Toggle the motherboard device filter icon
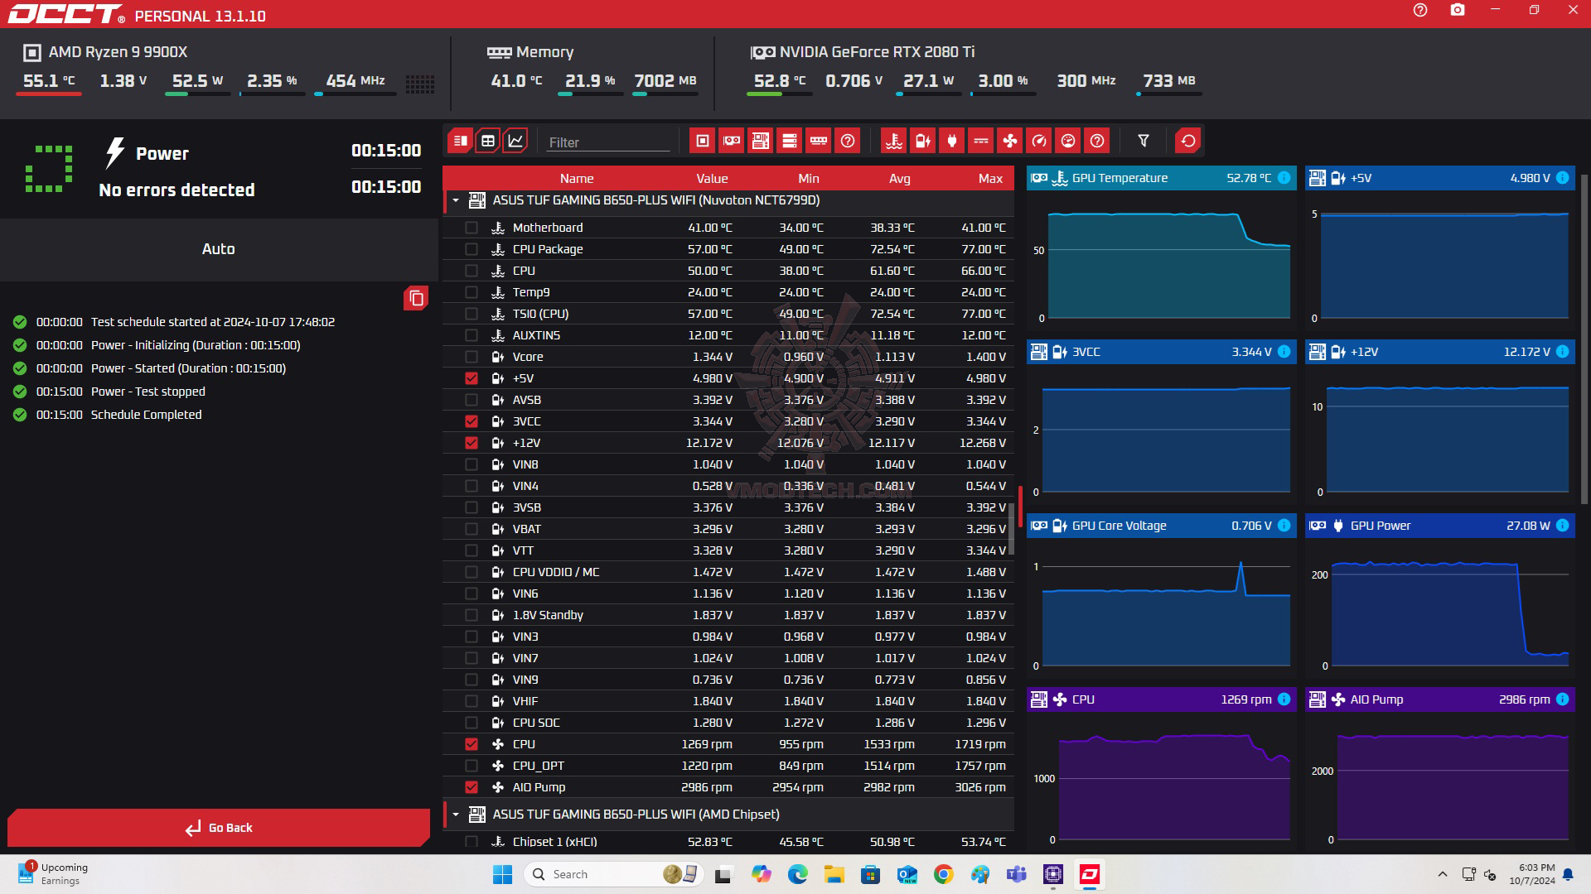 (x=760, y=141)
